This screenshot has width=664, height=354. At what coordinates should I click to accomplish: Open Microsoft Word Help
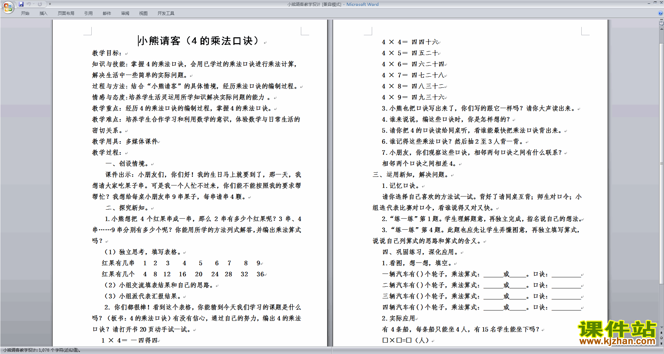pyautogui.click(x=661, y=13)
